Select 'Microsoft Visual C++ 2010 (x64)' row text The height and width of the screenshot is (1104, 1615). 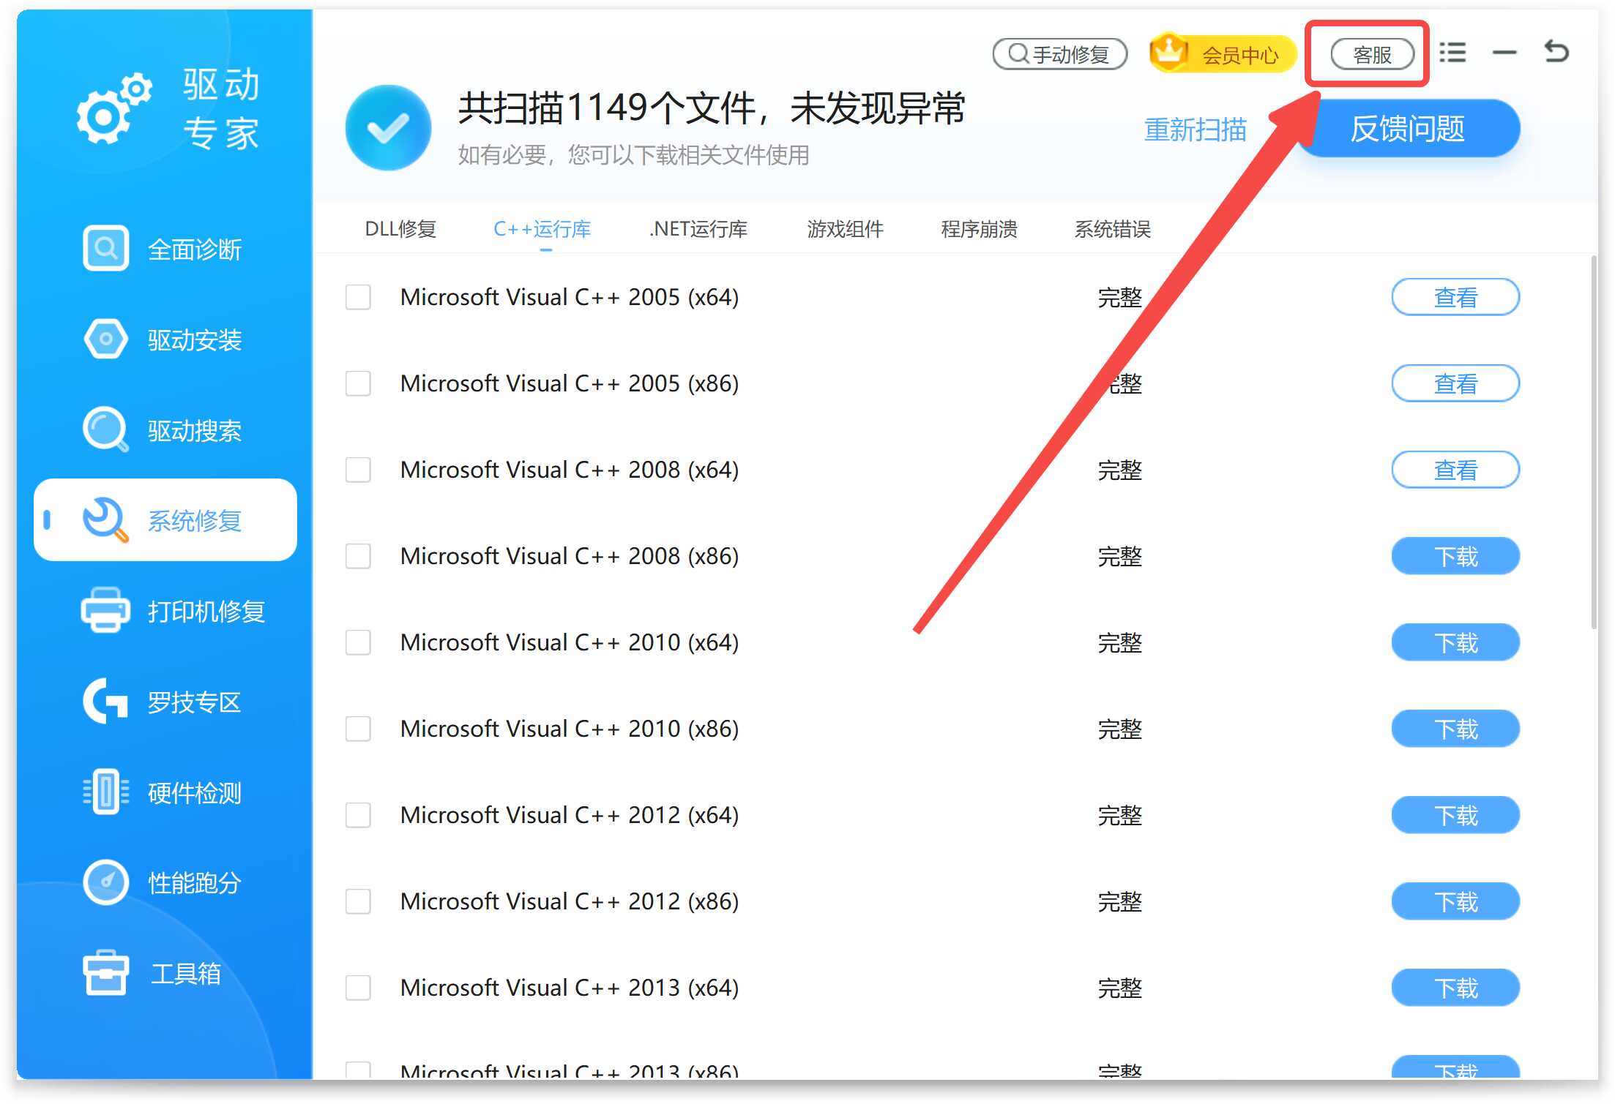[x=570, y=642]
